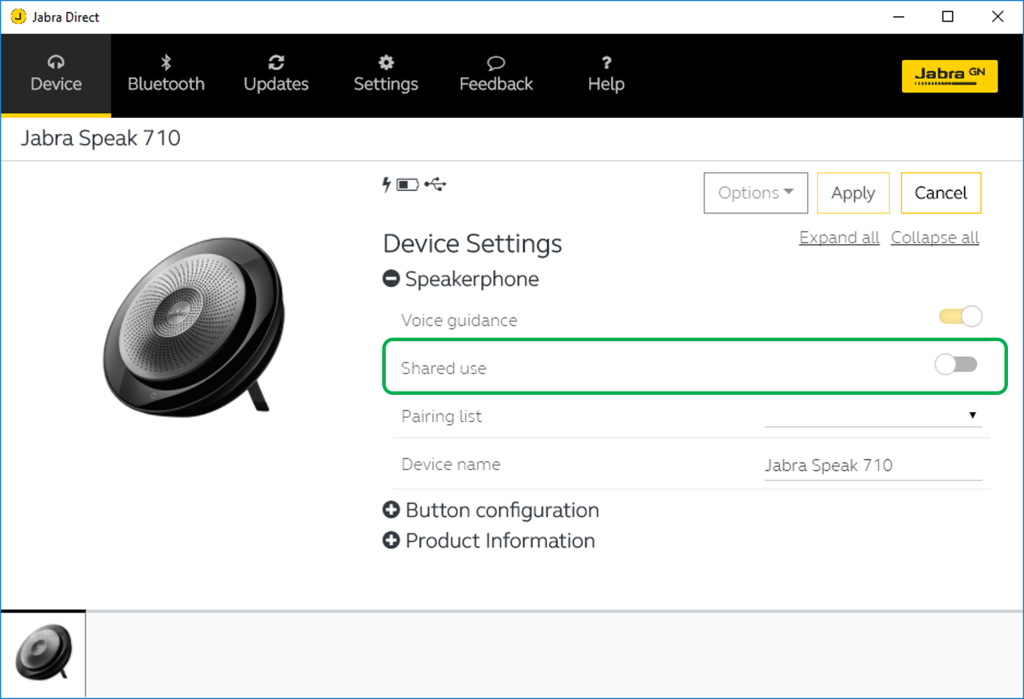Click the Jabra GN logo badge
The height and width of the screenshot is (699, 1024).
coord(949,76)
